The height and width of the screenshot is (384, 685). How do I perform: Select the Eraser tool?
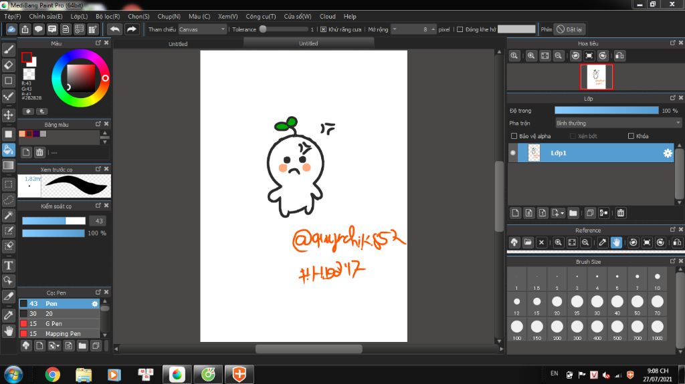click(8, 65)
